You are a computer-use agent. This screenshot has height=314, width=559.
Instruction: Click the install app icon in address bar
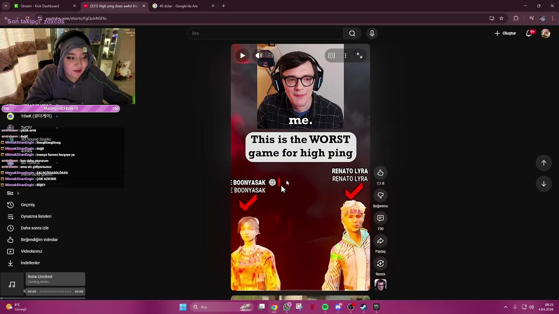492,18
